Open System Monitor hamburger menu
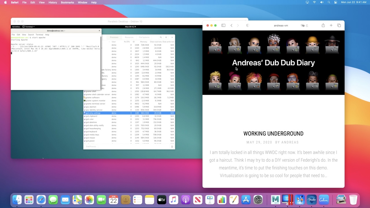The height and width of the screenshot is (208, 370). click(166, 37)
